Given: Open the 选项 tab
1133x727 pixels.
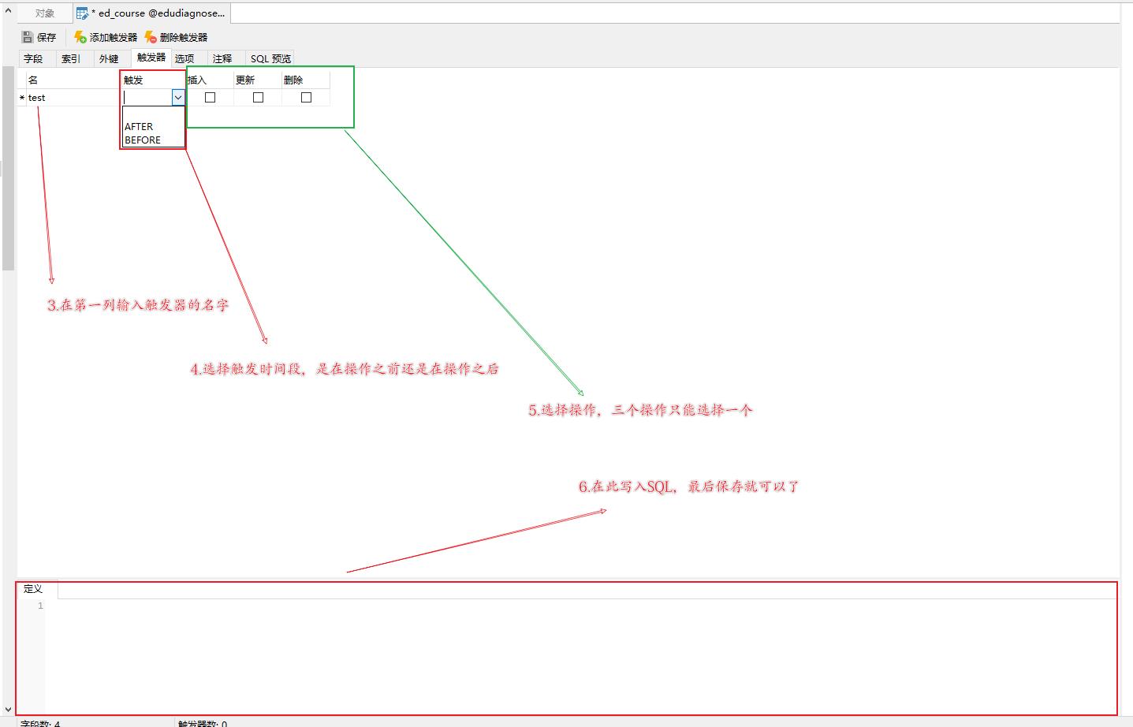Looking at the screenshot, I should [x=184, y=58].
